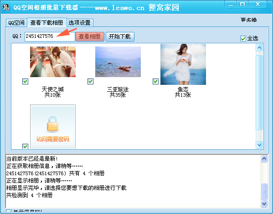Viewport: 273px width, 214px height.
Task: Select the 鱼恋 album thumbnail
Action: coord(183,64)
